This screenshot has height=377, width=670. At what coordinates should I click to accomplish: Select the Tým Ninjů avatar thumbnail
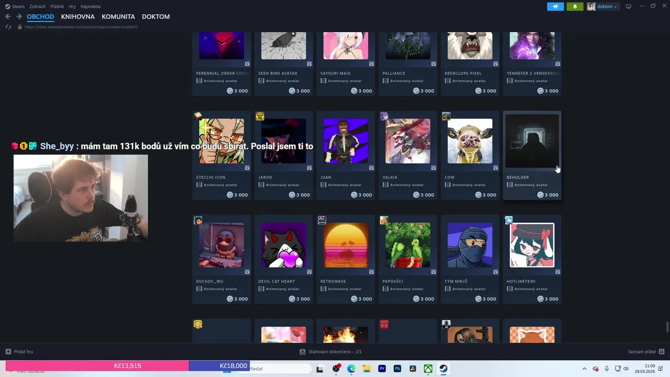470,245
